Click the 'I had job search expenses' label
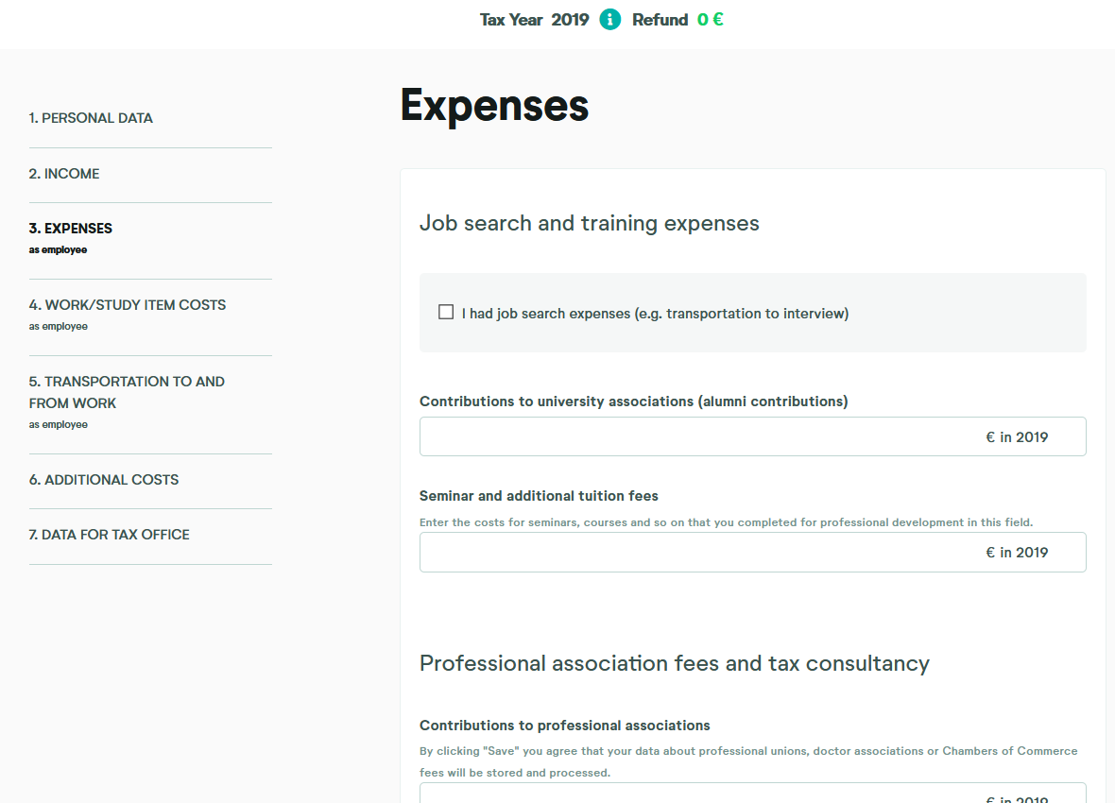This screenshot has height=803, width=1115. 655,314
